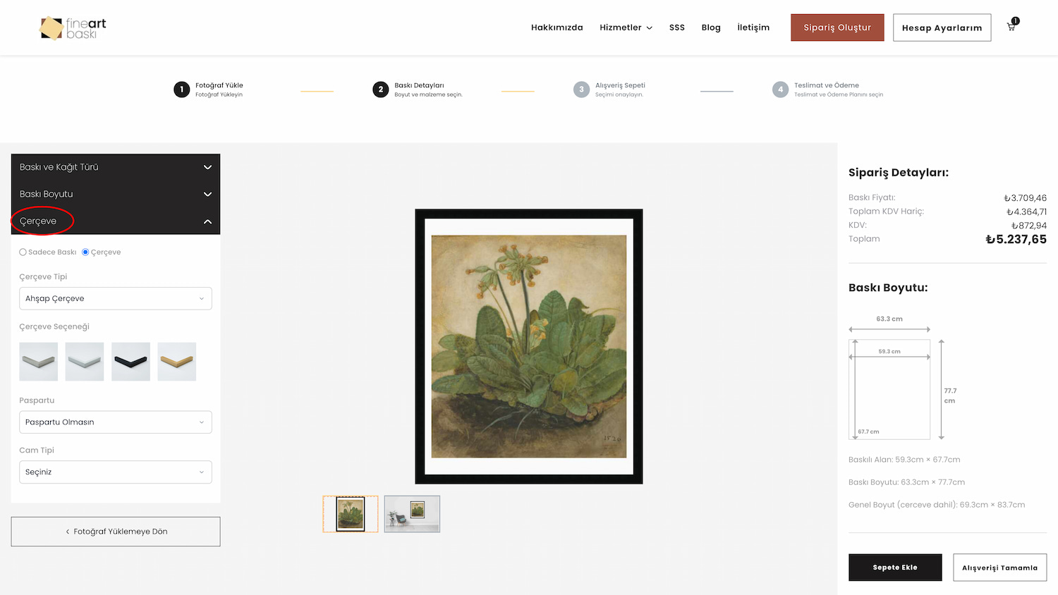Screen dimensions: 1058x595
Task: Open the Cam Tipi Seçiniz dropdown
Action: [x=116, y=472]
